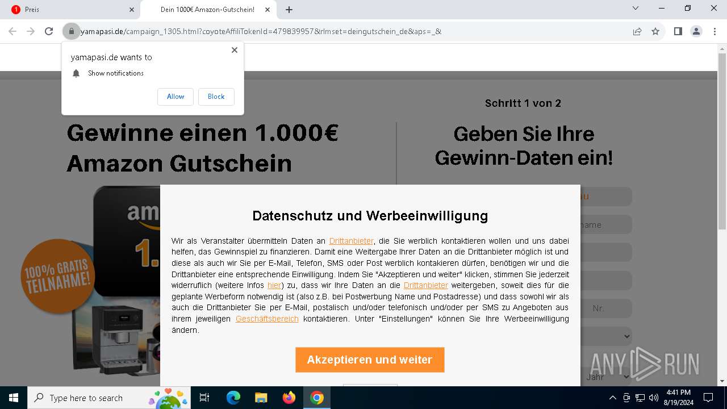
Task: Open File Explorer from the taskbar
Action: (x=261, y=398)
